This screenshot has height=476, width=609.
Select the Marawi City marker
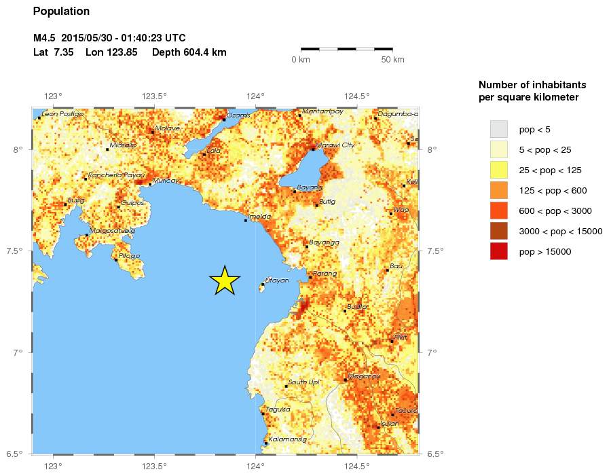[312, 149]
